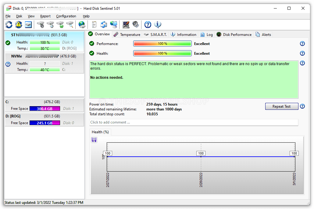The image size is (314, 209).
Task: Switch to the Overview tab
Action: point(99,34)
